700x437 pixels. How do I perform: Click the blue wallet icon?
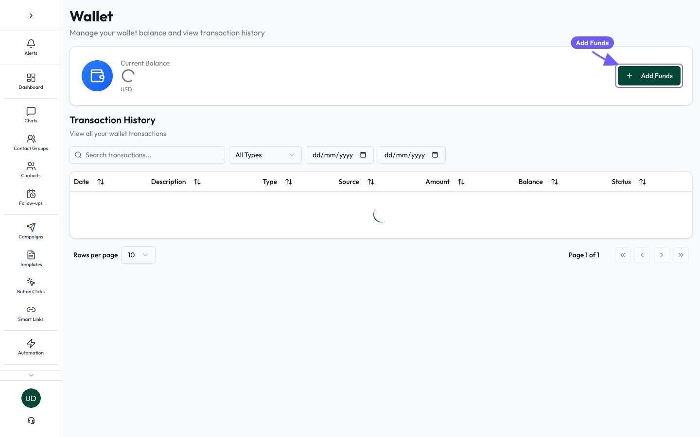click(x=97, y=76)
